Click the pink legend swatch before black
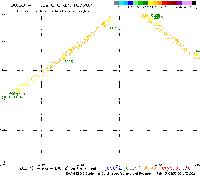This screenshot has width=200, height=176. pos(189,3)
